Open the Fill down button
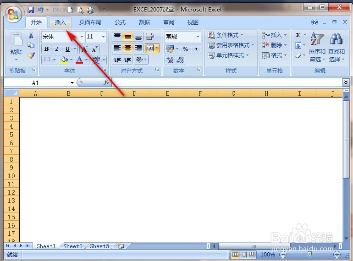This screenshot has width=353, height=261. pos(298,45)
